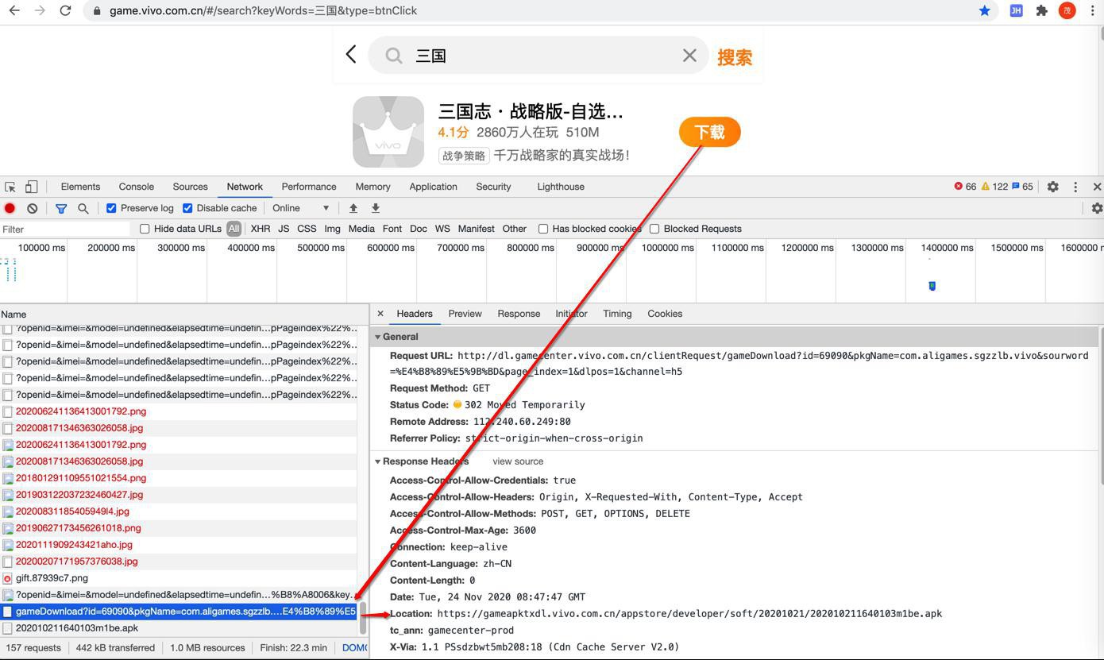Filter requests by Img type
Viewport: 1104px width, 660px height.
coord(332,229)
